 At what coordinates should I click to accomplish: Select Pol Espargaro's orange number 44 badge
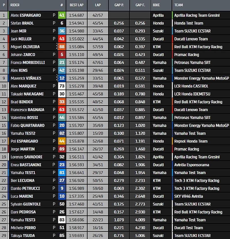pyautogui.click(x=62, y=141)
